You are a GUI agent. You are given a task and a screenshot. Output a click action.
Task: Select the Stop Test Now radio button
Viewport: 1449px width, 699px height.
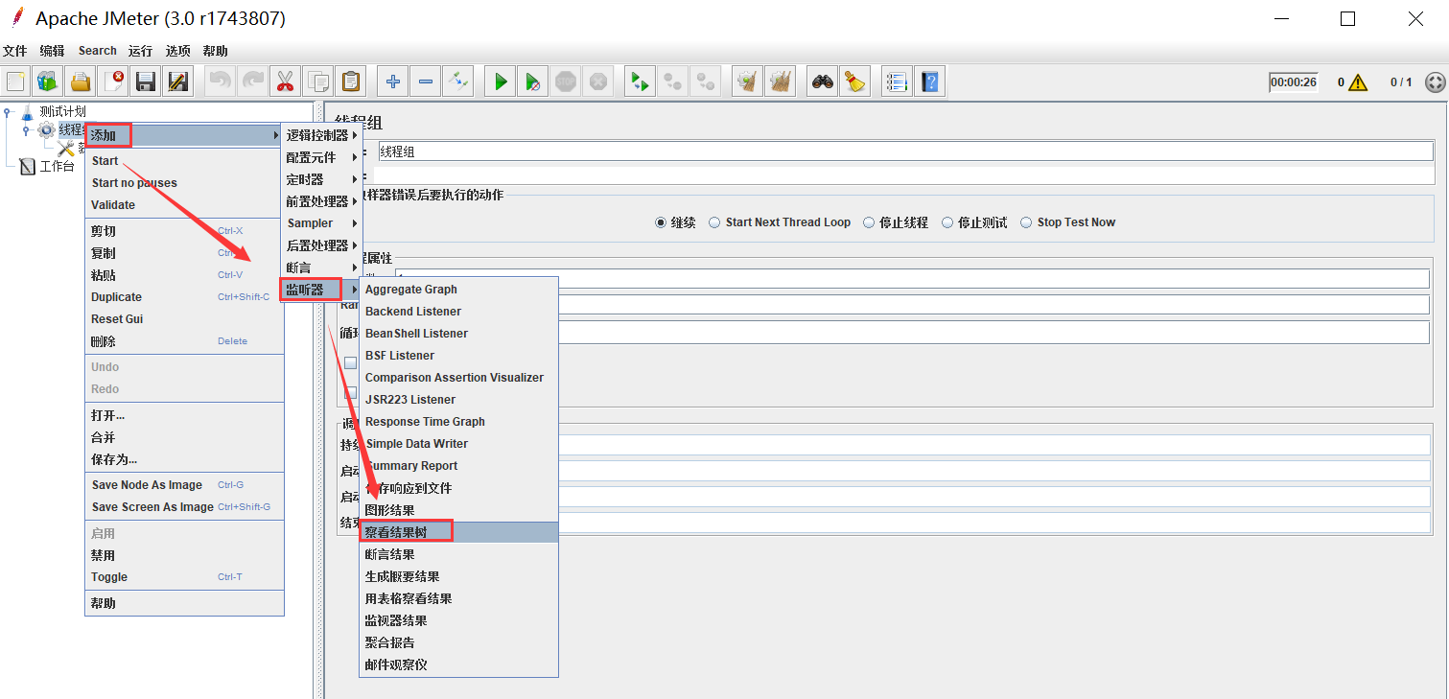pyautogui.click(x=1027, y=222)
